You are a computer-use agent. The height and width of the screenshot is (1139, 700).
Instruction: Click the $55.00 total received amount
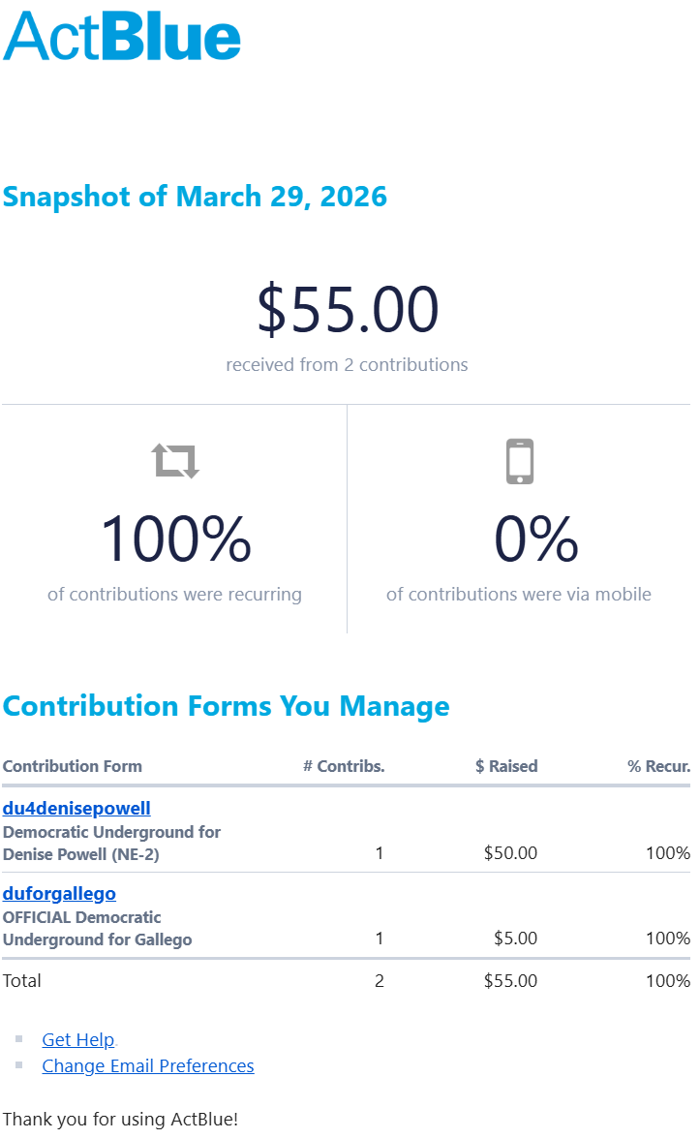click(348, 310)
